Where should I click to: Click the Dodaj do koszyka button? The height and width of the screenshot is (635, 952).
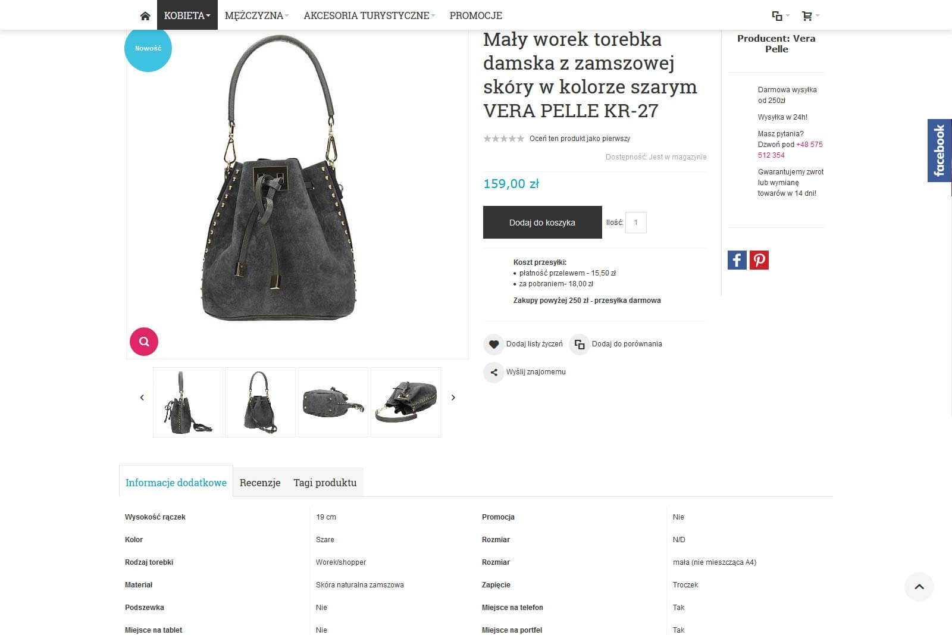point(543,223)
